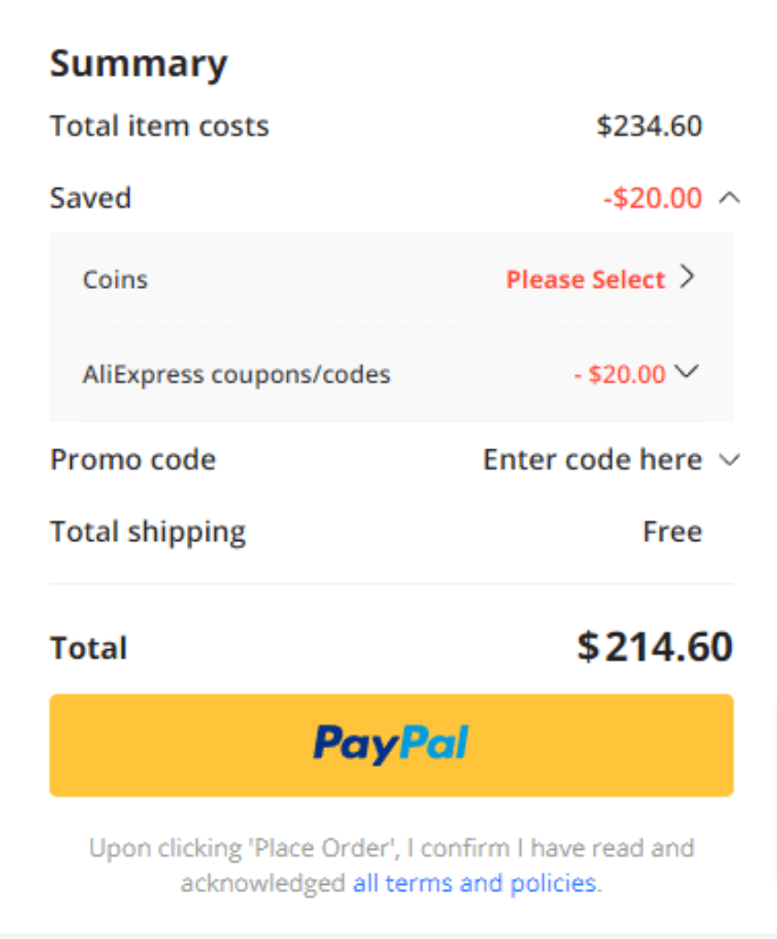This screenshot has width=777, height=939.
Task: Click the 'Total item costs' label
Action: (x=160, y=127)
